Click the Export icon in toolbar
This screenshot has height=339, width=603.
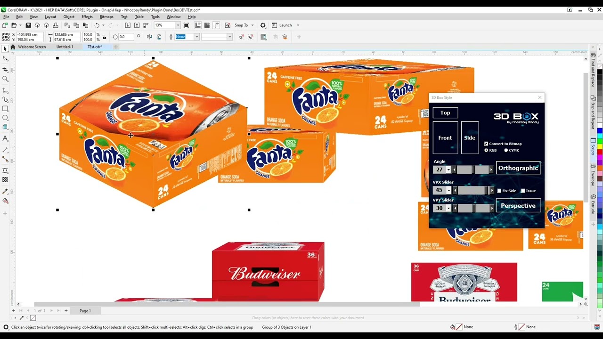tap(137, 25)
